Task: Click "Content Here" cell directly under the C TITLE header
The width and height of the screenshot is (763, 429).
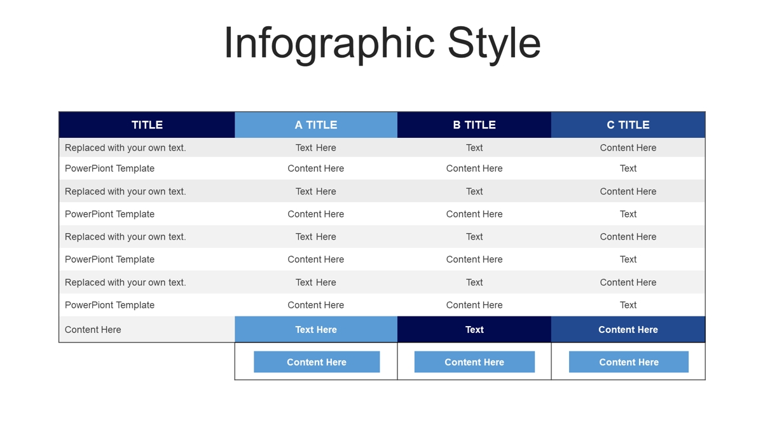Action: coord(628,147)
